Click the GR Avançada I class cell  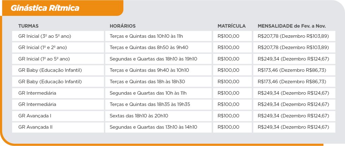click(x=35, y=116)
